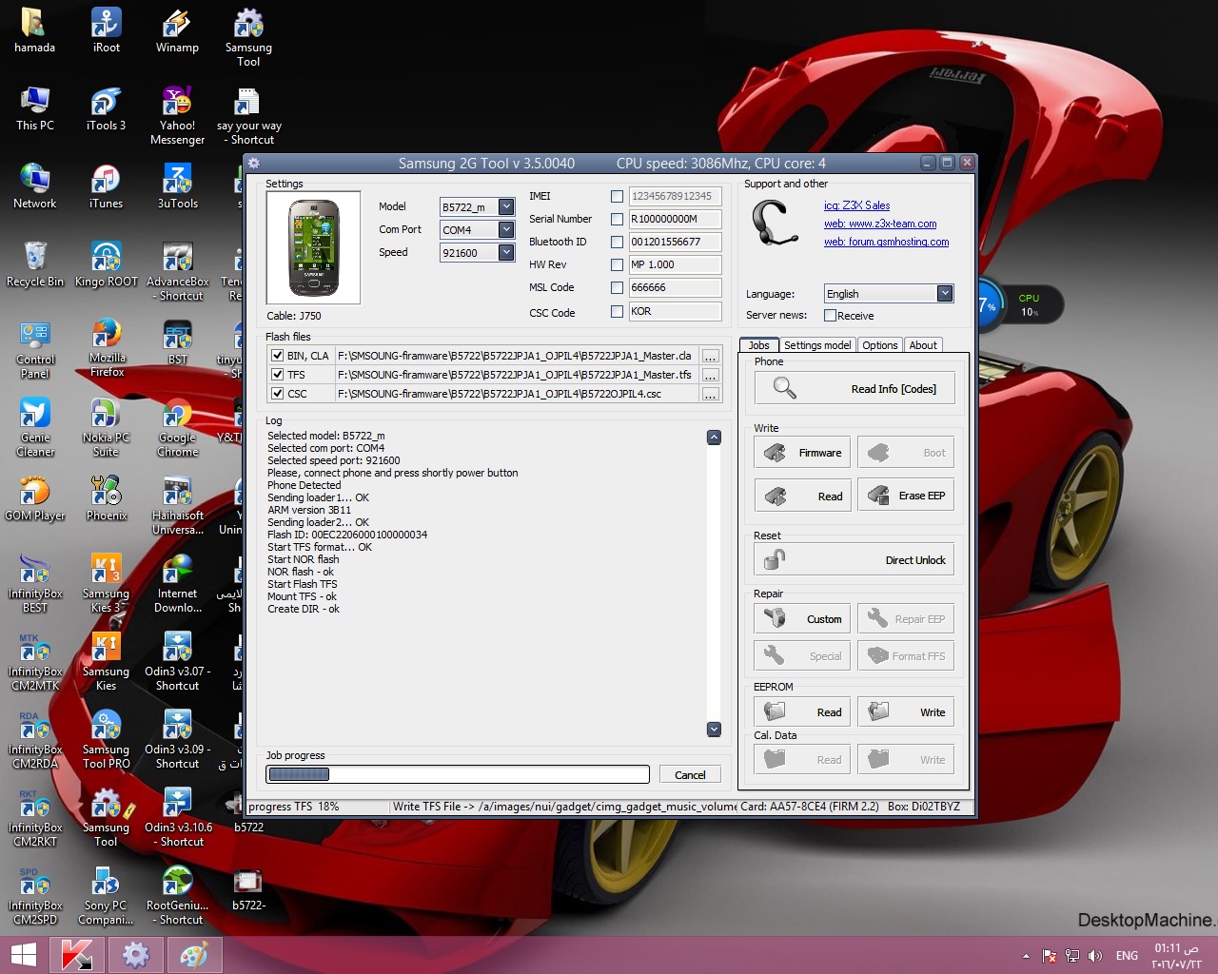Click the Custom repair button
1218x974 pixels.
803,619
